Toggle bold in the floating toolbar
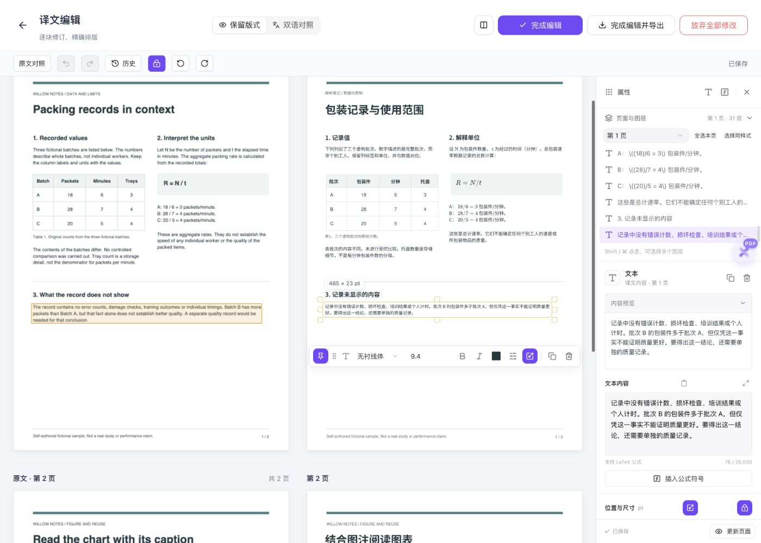 (x=463, y=356)
